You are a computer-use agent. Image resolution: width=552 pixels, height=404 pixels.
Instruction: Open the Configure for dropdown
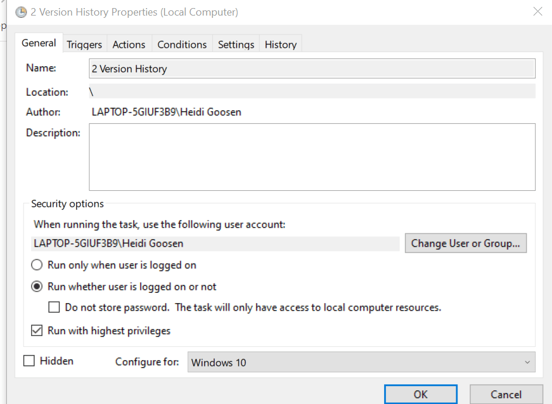point(527,362)
